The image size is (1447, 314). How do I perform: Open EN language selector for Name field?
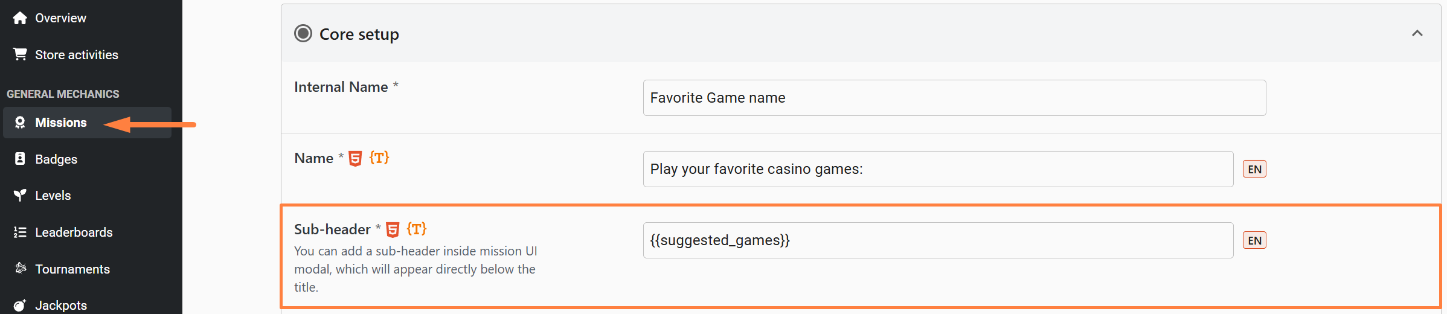coord(1254,169)
